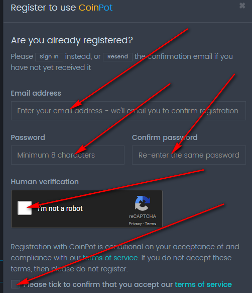Click the I'm not a robot text
This screenshot has width=252, height=293.
pyautogui.click(x=60, y=208)
